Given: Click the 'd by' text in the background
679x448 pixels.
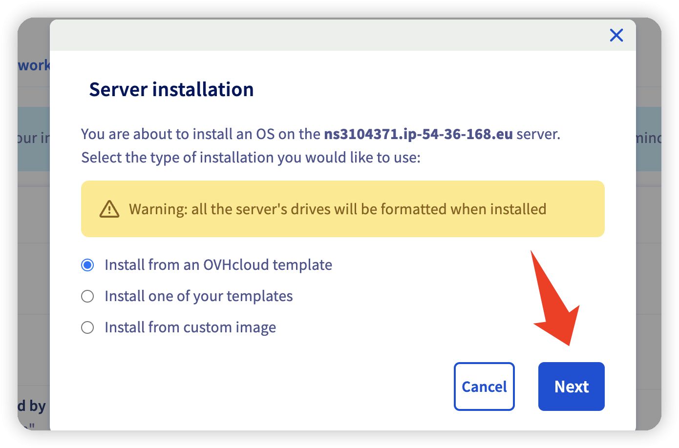Looking at the screenshot, I should [32, 406].
